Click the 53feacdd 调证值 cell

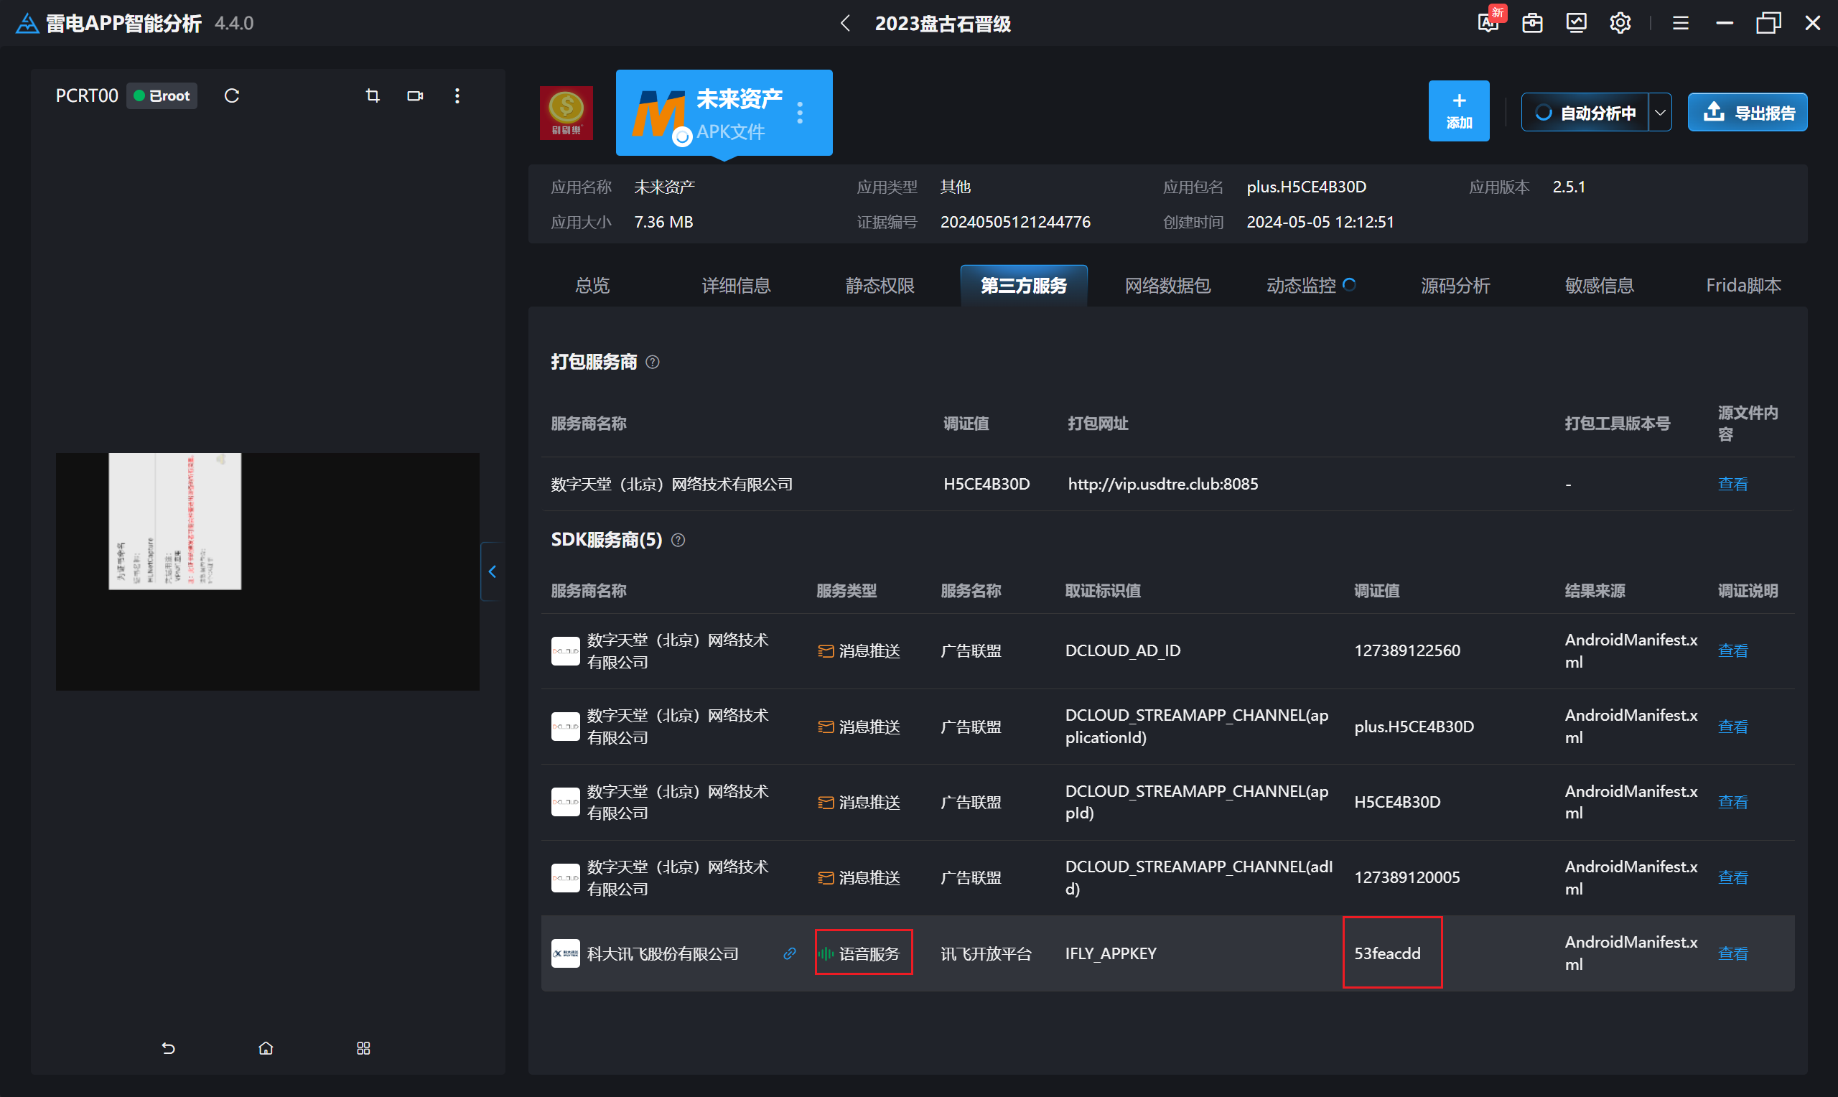1387,953
